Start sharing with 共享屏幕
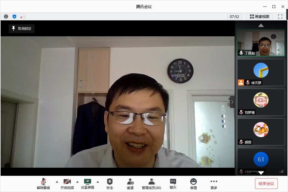Viewport: 288px width, 192px height. tap(88, 184)
